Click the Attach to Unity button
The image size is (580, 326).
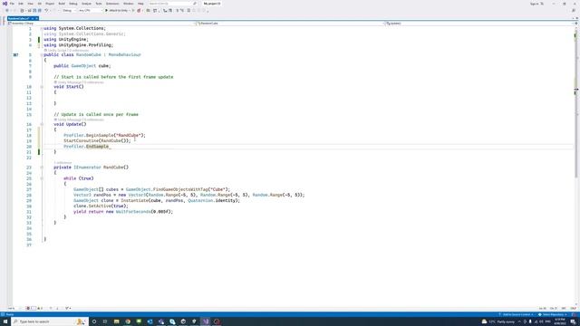tap(118, 10)
